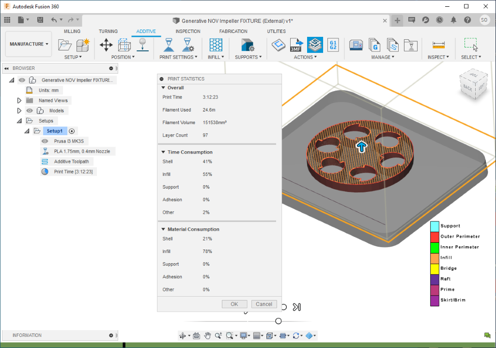Image resolution: width=496 pixels, height=348 pixels.
Task: Click the Supports tool icon
Action: [x=248, y=45]
